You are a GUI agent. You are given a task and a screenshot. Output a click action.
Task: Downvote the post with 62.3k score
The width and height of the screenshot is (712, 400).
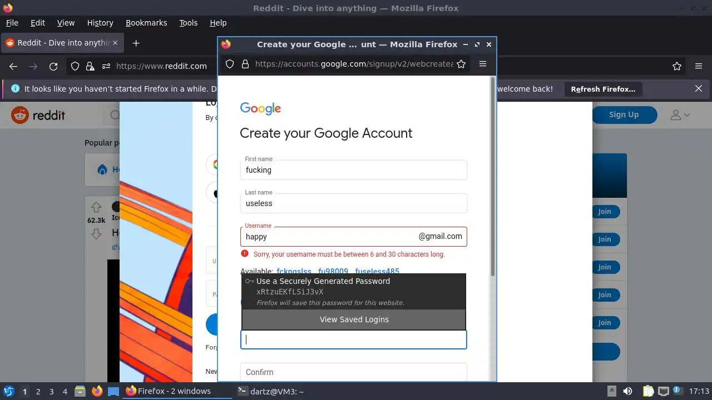pyautogui.click(x=96, y=233)
